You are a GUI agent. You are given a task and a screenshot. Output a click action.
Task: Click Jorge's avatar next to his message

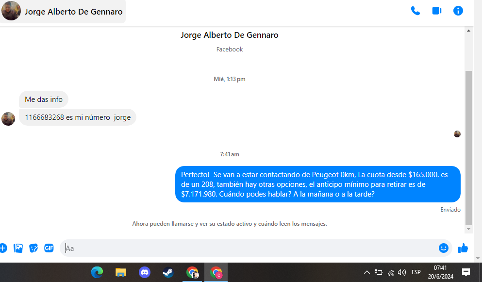[8, 118]
